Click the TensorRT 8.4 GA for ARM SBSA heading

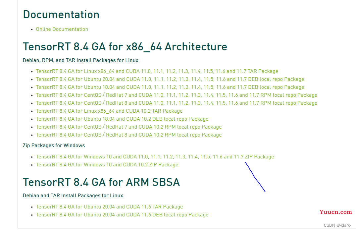coord(101,182)
